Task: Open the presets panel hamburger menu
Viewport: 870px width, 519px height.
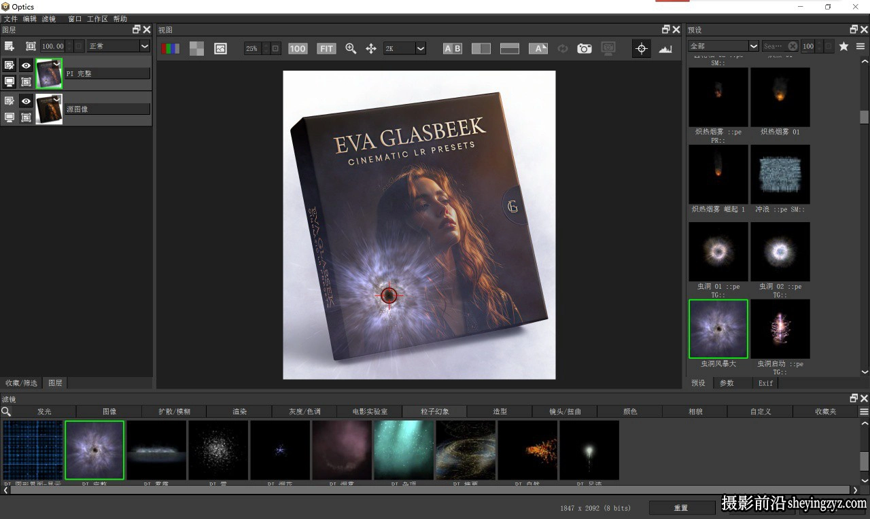Action: click(860, 46)
